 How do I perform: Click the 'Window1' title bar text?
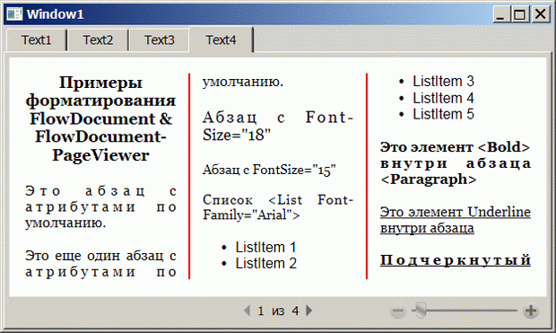[56, 14]
